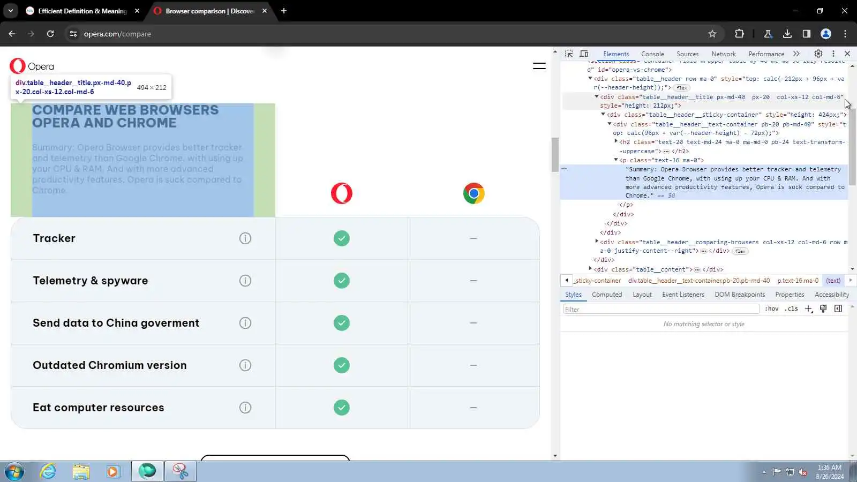Image resolution: width=857 pixels, height=482 pixels.
Task: Close the DevTools panel
Action: tap(847, 54)
